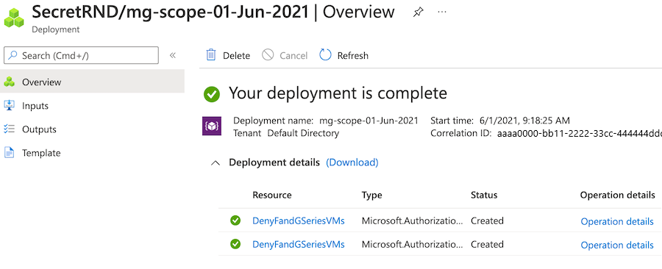
Task: Click the Created status in second row
Action: coord(487,244)
